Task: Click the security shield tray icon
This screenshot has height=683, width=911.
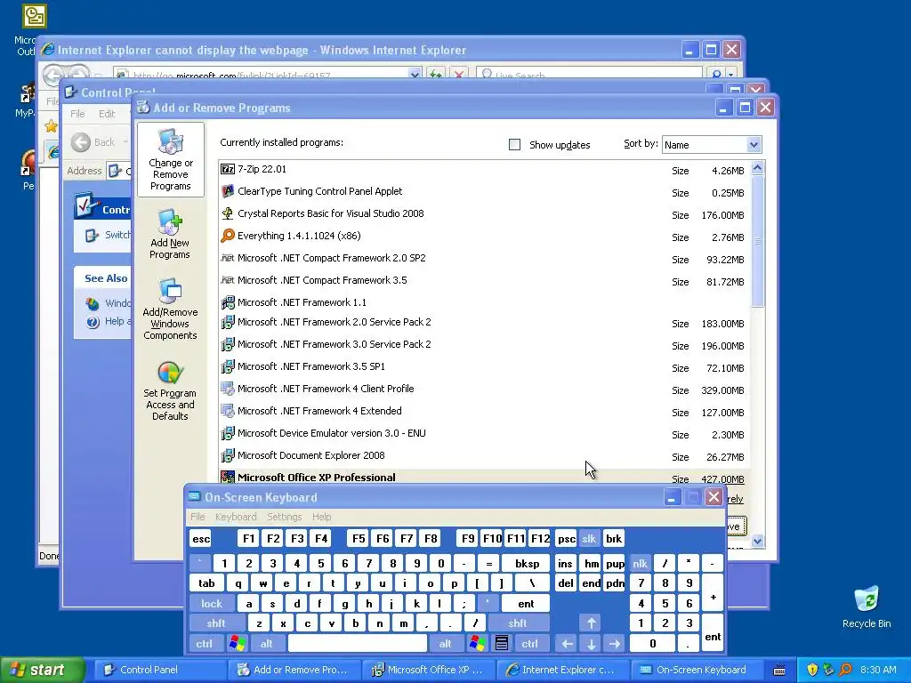Action: 812,670
